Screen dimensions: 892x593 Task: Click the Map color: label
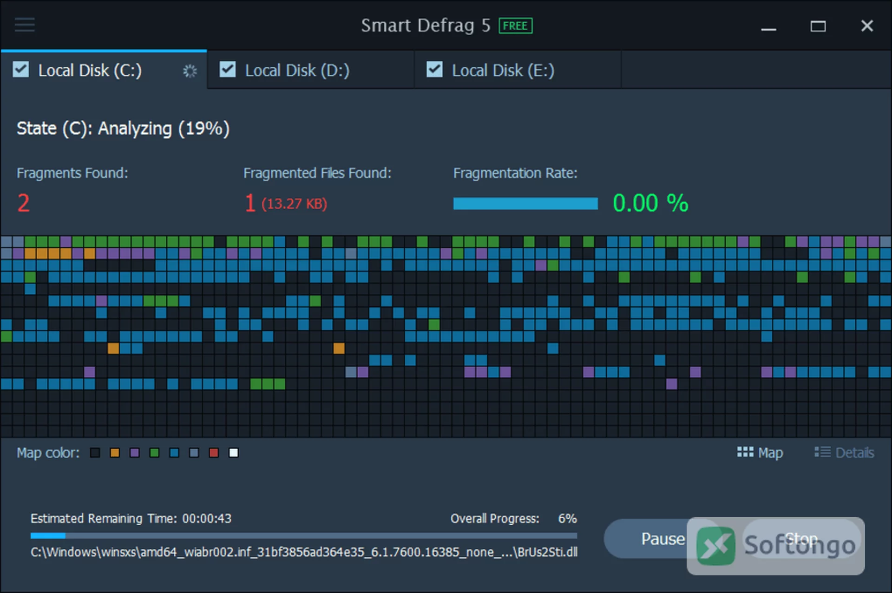(x=48, y=452)
